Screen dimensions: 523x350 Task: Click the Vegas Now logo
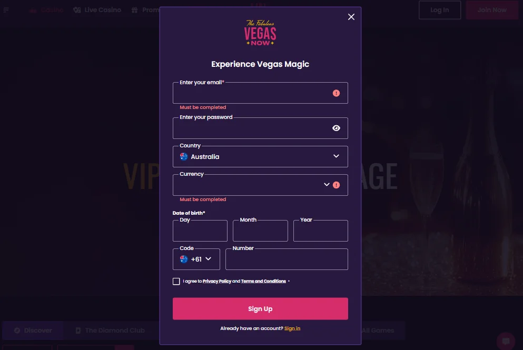pos(260,32)
